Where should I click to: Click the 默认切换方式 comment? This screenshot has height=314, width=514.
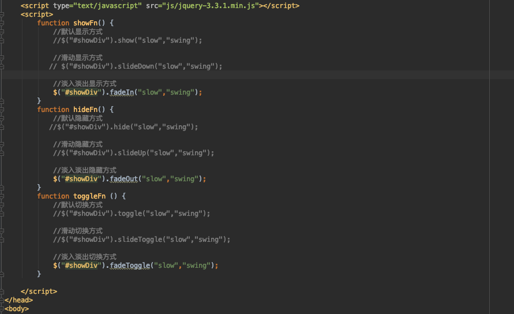tap(78, 205)
